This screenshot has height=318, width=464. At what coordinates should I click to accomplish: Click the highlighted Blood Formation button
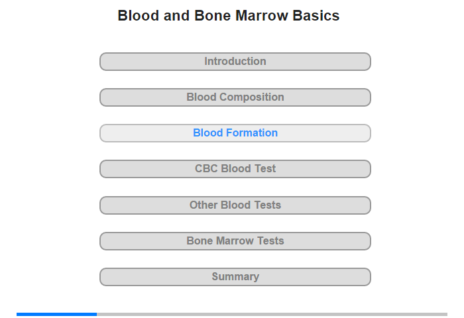point(235,133)
